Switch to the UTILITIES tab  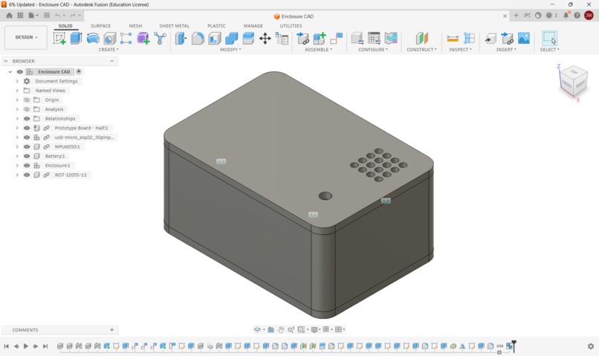(x=291, y=26)
